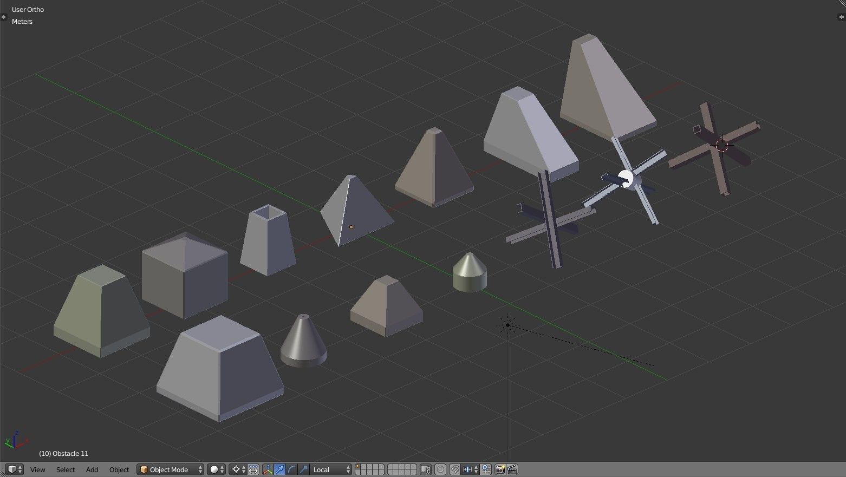Select the hollow-topped tapered box obstacle
846x477 pixels.
click(x=268, y=240)
